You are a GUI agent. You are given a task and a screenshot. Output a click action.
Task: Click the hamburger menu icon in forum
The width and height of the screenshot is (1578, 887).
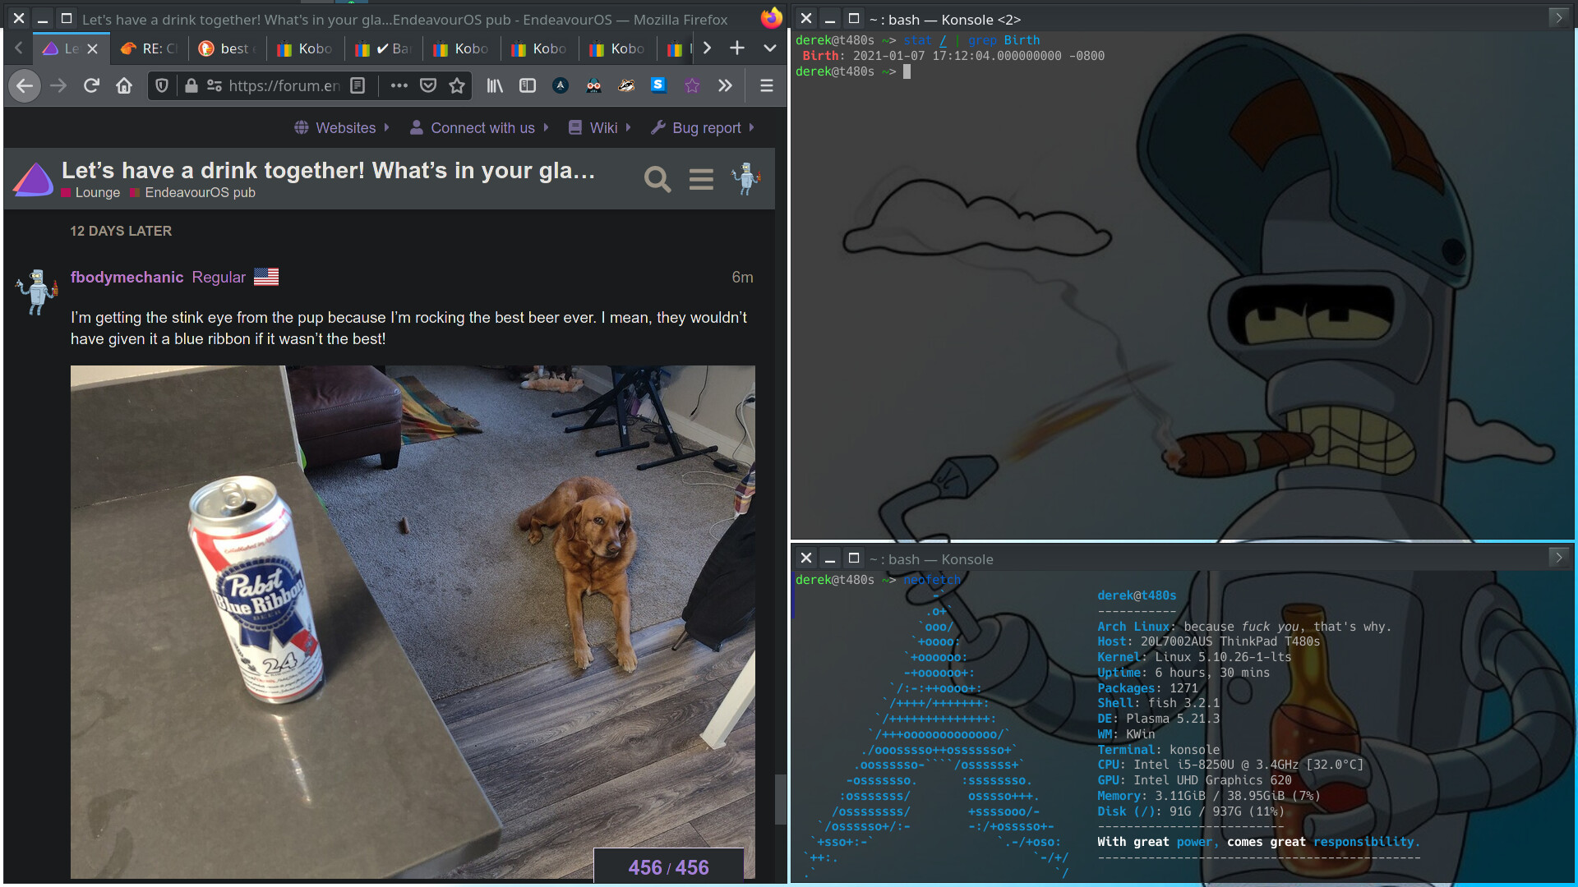tap(701, 179)
